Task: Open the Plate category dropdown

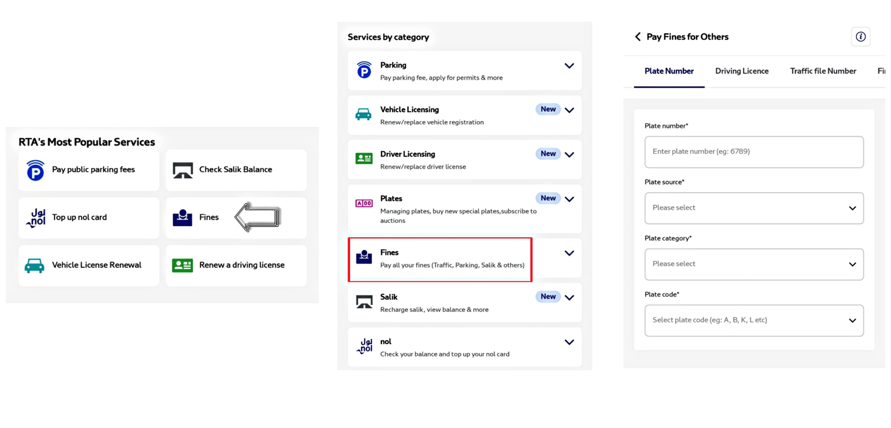Action: pyautogui.click(x=754, y=265)
